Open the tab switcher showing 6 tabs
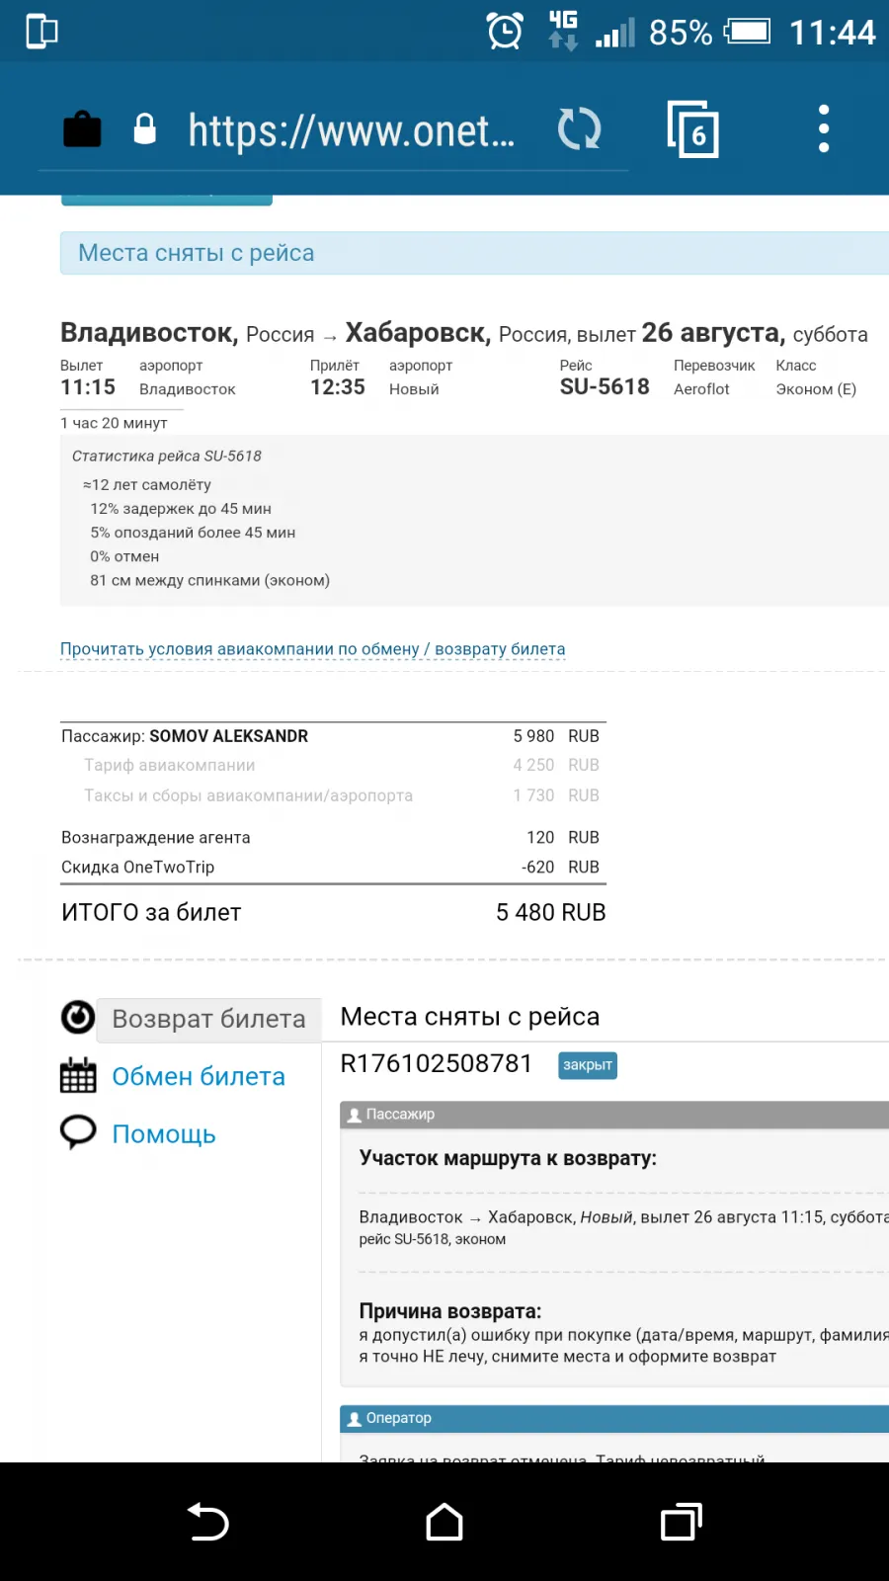The image size is (889, 1581). 692,128
